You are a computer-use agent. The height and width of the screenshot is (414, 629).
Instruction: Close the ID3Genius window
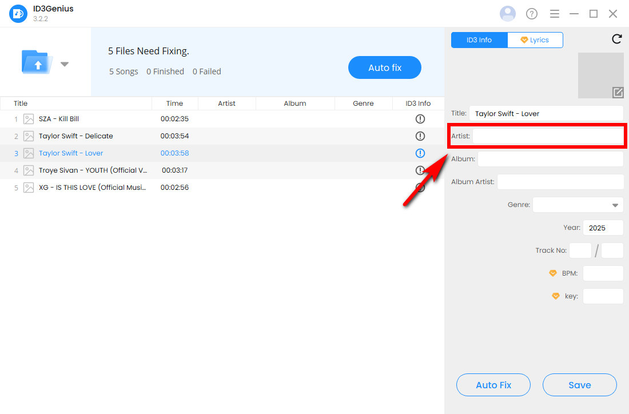pos(612,14)
